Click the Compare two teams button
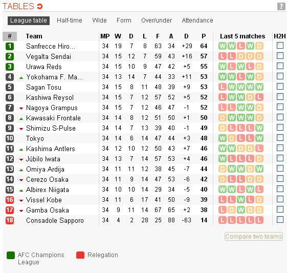The width and height of the screenshot is (287, 273). point(254,237)
